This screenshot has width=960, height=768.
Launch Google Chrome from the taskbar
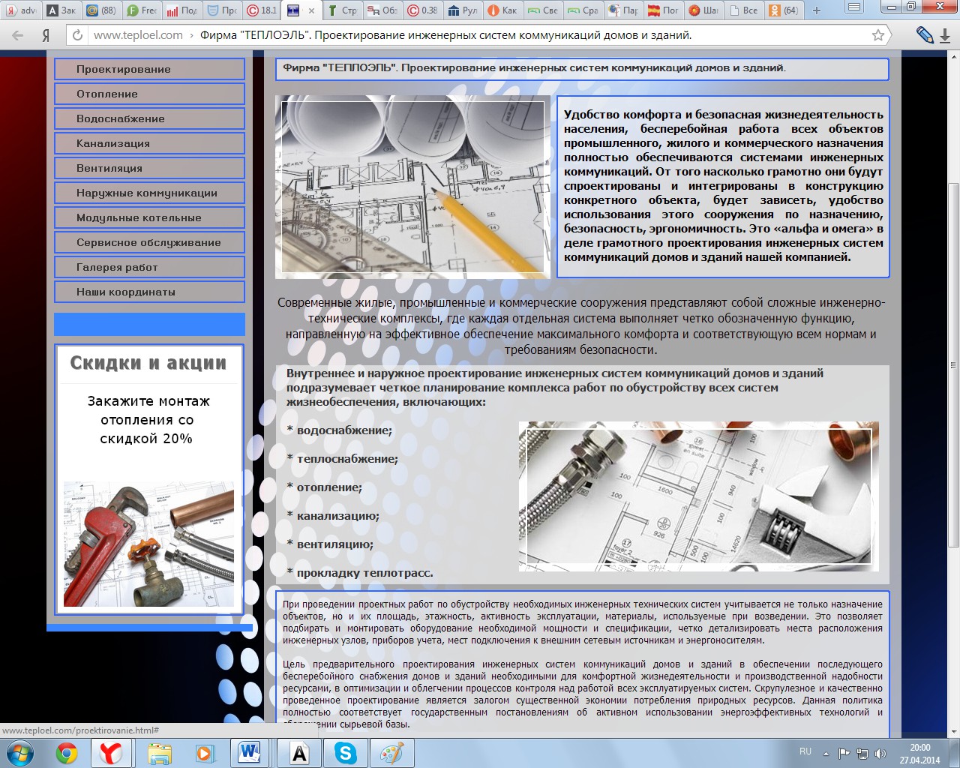[67, 753]
